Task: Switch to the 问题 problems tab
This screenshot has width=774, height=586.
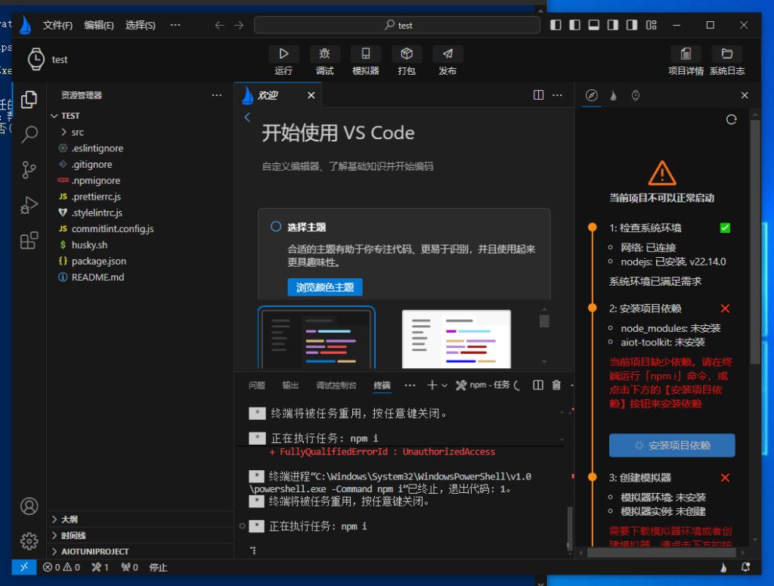Action: click(x=257, y=385)
